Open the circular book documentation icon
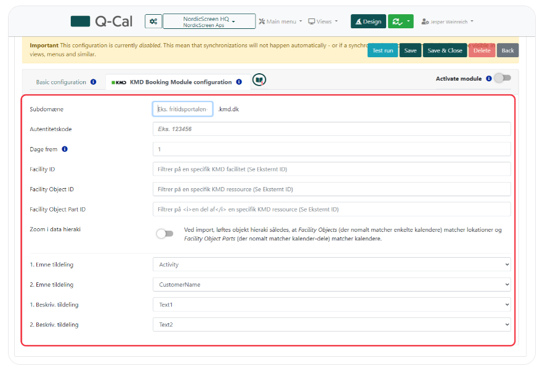Viewport: 545px width, 374px height. pos(259,80)
